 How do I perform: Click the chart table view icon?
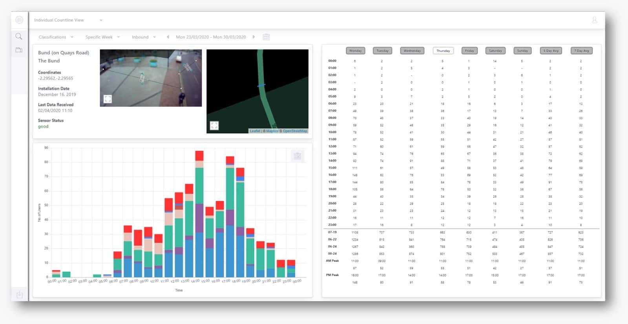tap(297, 156)
